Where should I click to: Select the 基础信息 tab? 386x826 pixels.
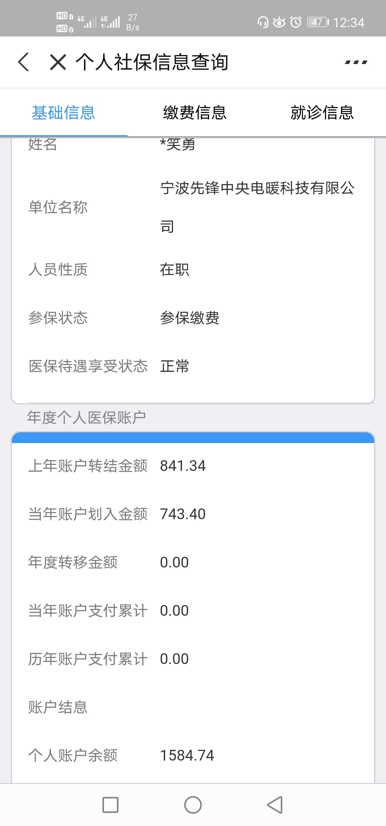pos(64,113)
